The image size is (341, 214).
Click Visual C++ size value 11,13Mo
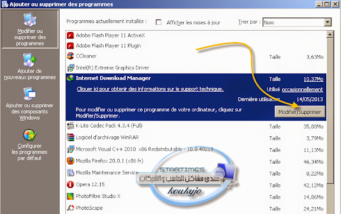[x=313, y=150]
